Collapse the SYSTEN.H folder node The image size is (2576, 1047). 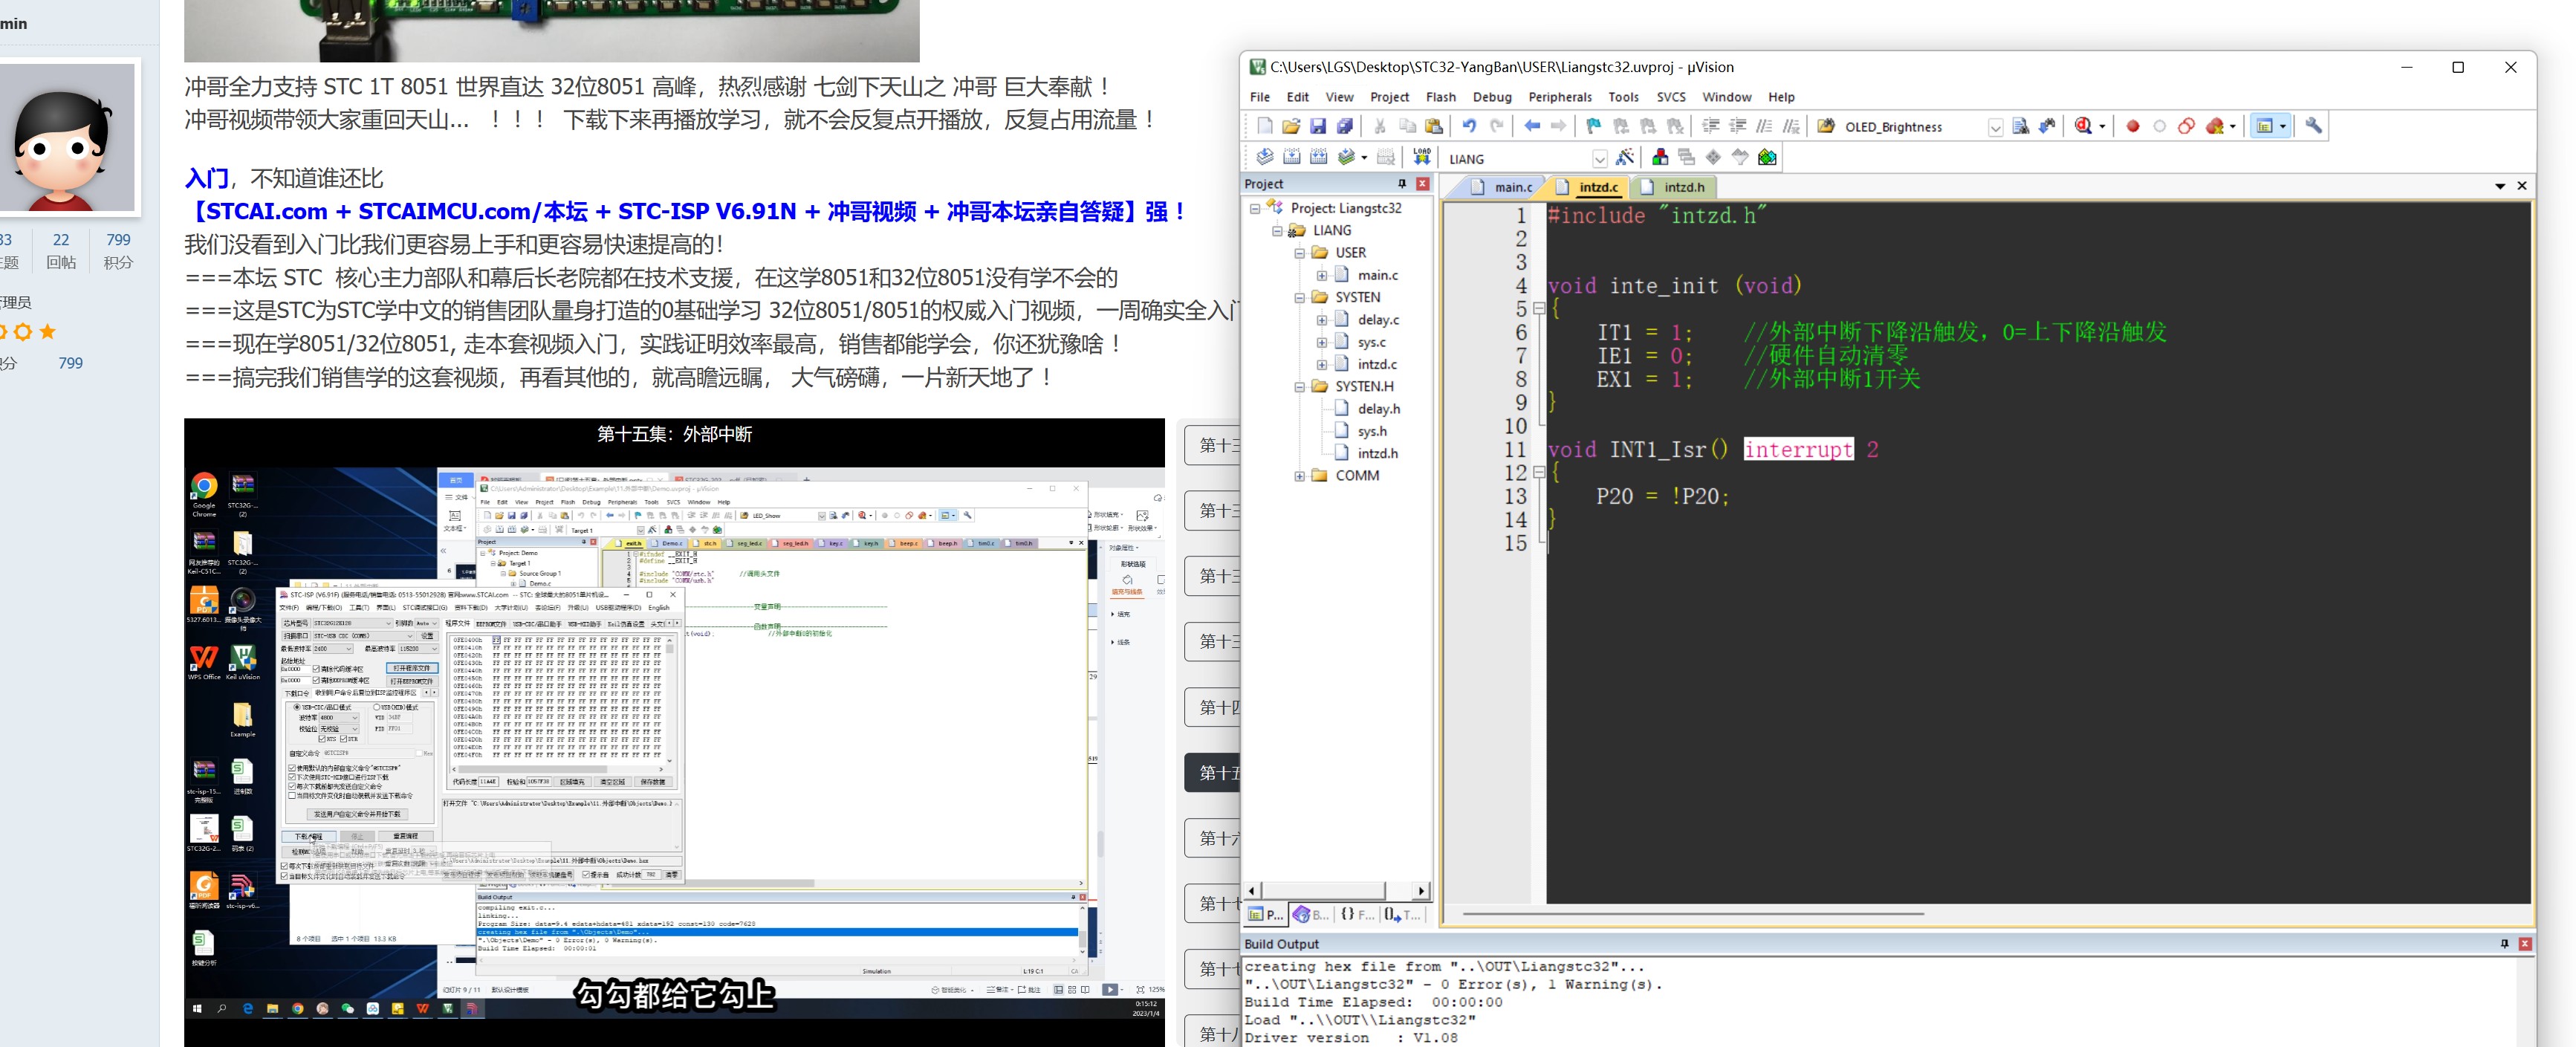click(1299, 387)
